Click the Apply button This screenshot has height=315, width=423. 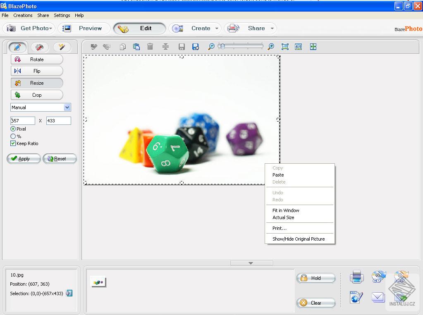pos(24,159)
